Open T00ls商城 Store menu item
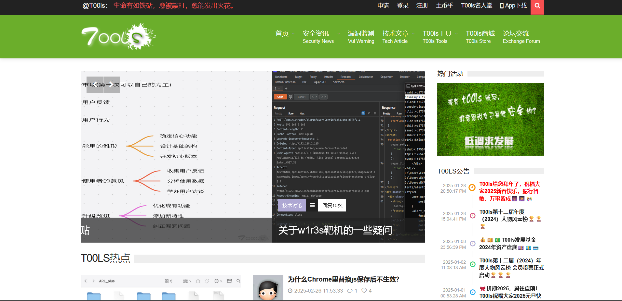Viewport: 622px width, 301px height. click(480, 37)
